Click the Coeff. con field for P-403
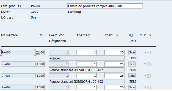Screen dimensions: 172x91 pyautogui.click(x=59, y=76)
